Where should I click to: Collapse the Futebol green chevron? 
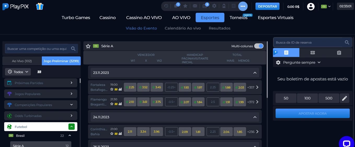coord(72,127)
